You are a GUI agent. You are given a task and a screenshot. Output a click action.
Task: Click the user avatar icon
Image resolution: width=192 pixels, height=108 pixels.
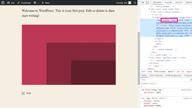[x=130, y=3]
